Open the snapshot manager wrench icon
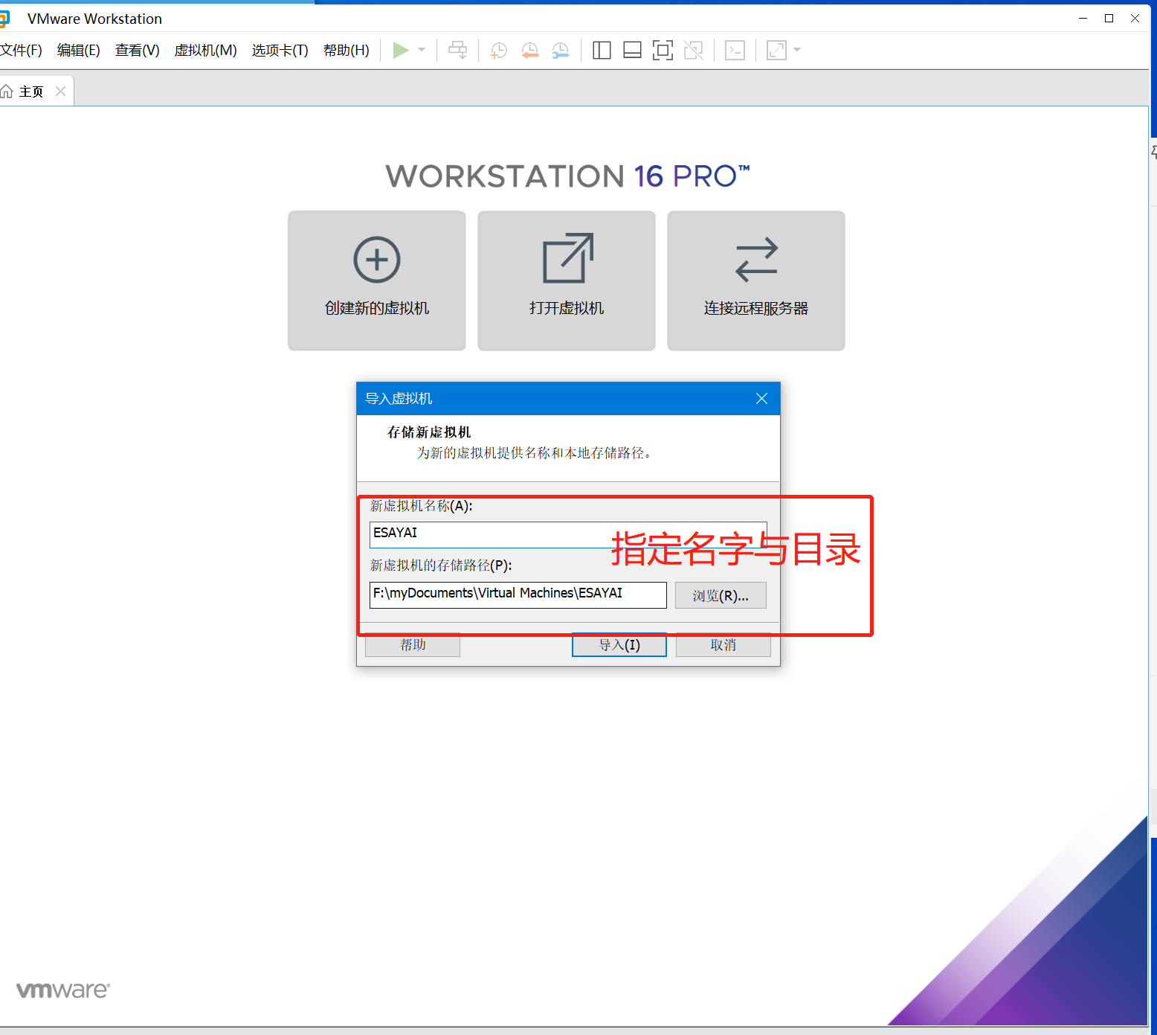 click(x=560, y=50)
